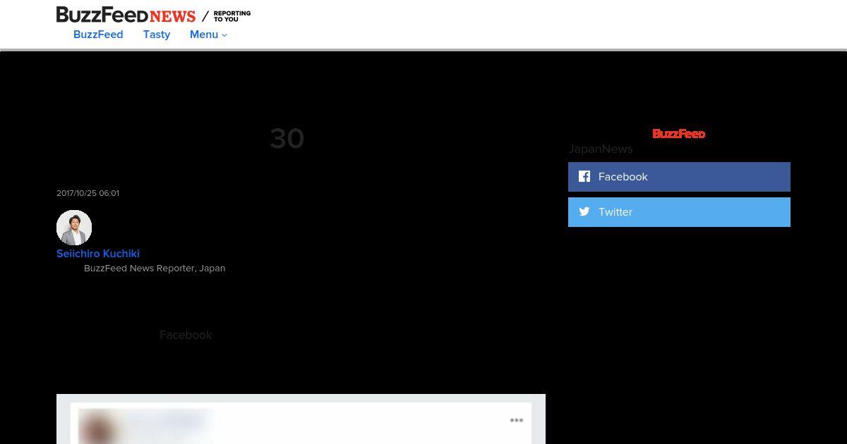The image size is (847, 444).
Task: Click the 'BuzzFeed News Reporter, Japan' byline
Action: [x=155, y=269]
